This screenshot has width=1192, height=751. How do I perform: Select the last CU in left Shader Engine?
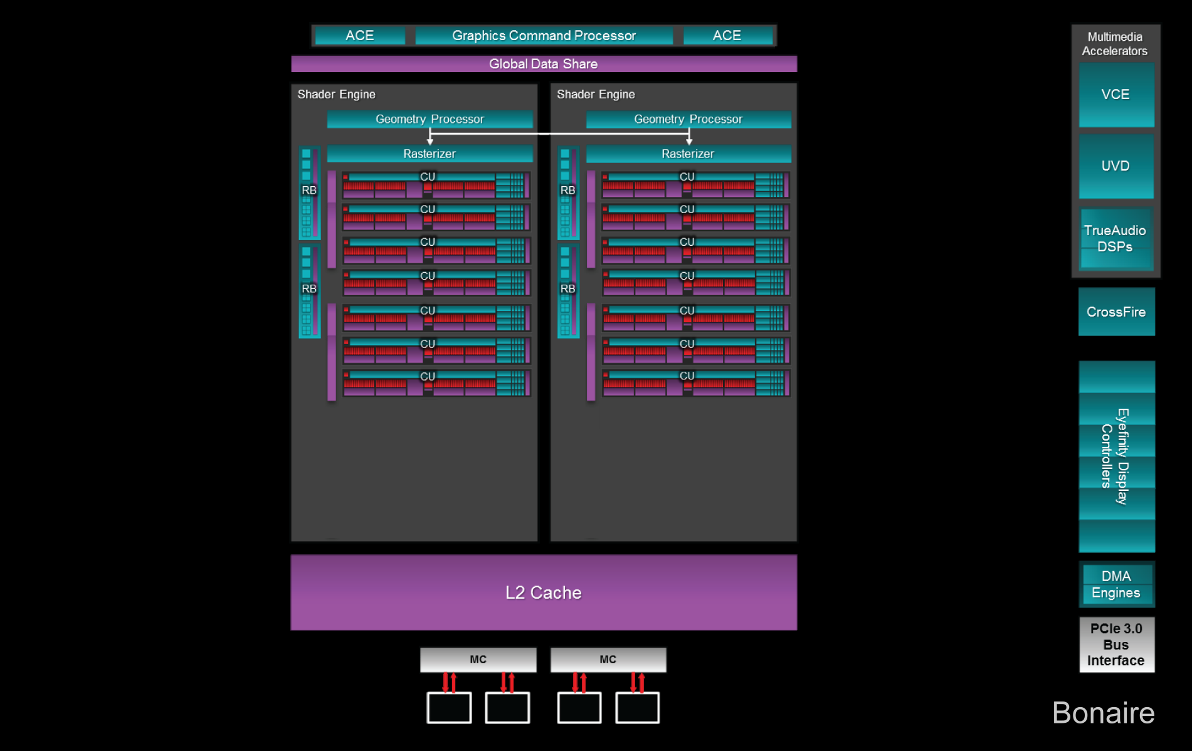click(436, 383)
